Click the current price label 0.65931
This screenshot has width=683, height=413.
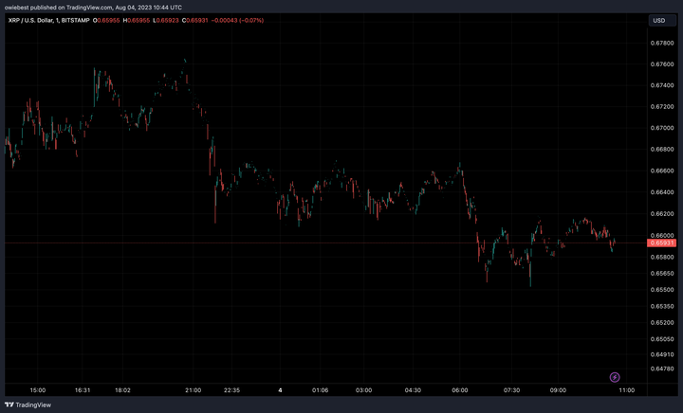[x=662, y=243]
